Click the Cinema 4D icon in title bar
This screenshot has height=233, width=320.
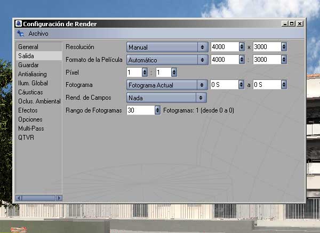(x=19, y=23)
